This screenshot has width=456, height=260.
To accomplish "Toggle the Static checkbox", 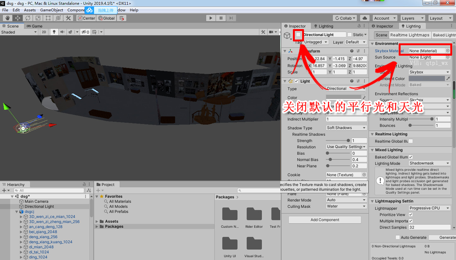I will pos(350,34).
